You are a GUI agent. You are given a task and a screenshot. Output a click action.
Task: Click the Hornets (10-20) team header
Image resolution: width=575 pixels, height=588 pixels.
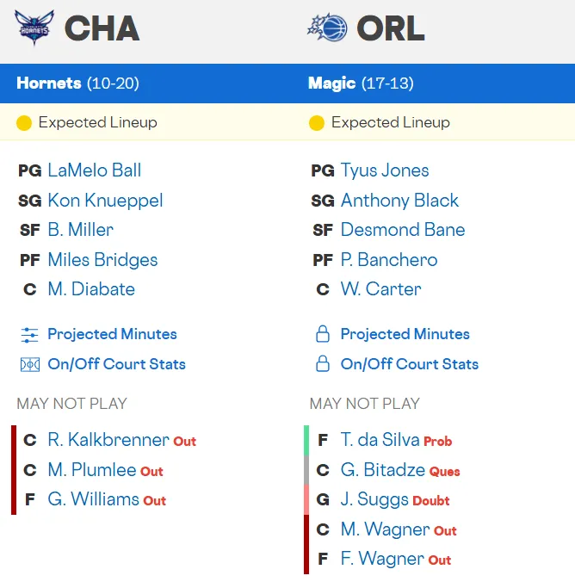[77, 84]
